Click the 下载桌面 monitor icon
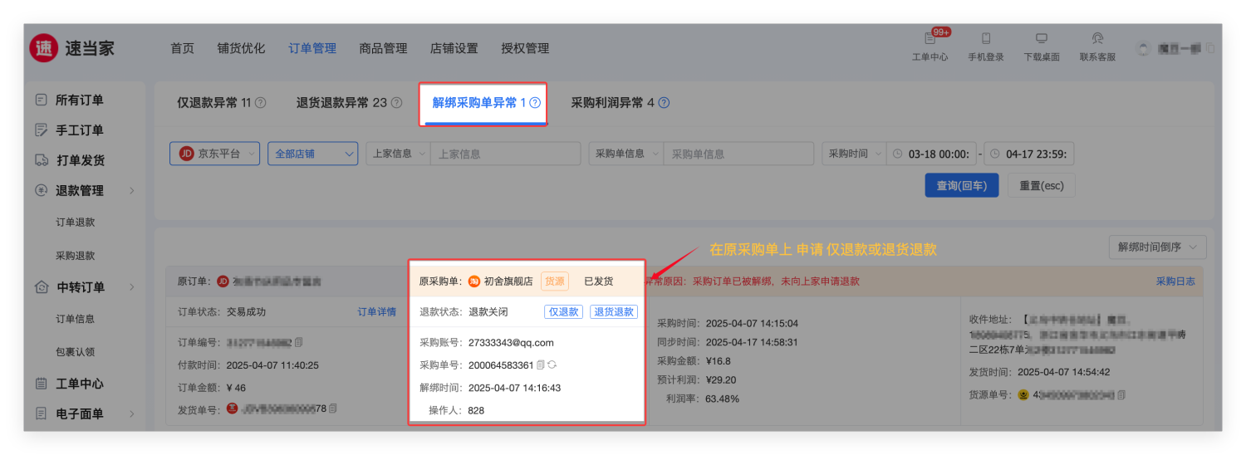Viewport: 1246px width, 455px height. 1041,39
